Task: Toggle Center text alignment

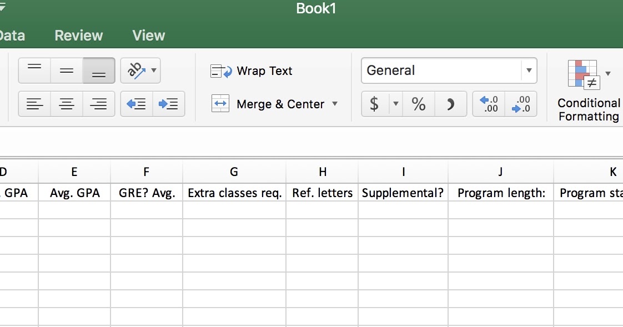Action: (66, 104)
